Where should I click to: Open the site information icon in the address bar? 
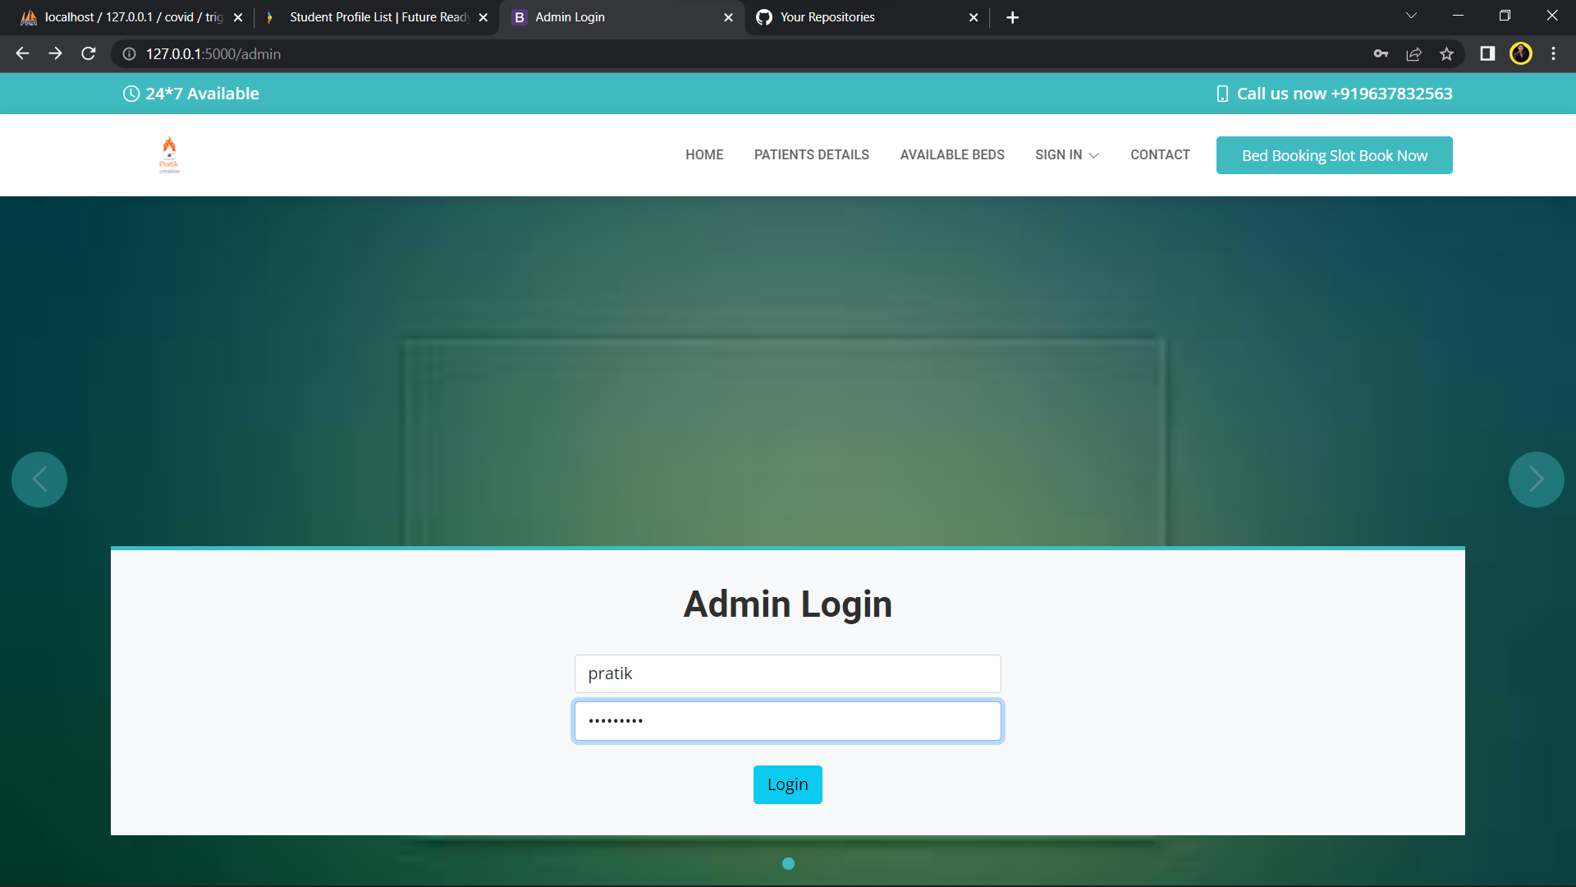[x=129, y=53]
